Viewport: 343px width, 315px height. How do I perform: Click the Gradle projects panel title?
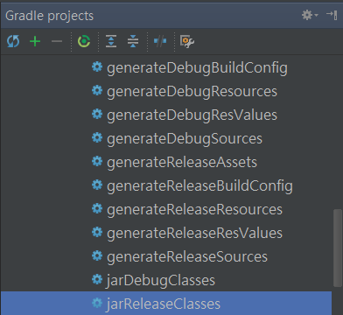(50, 16)
